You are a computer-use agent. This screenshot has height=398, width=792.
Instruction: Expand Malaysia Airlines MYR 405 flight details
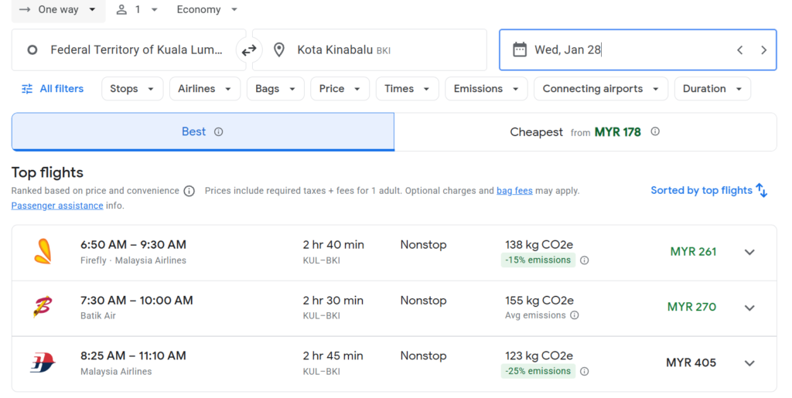point(749,363)
